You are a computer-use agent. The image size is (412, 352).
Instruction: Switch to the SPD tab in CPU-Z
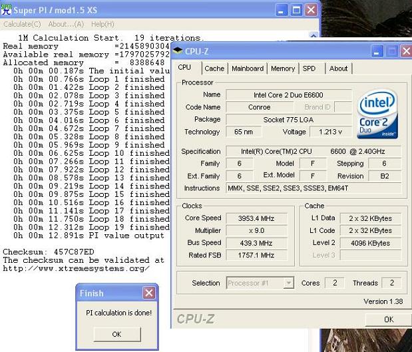309,69
